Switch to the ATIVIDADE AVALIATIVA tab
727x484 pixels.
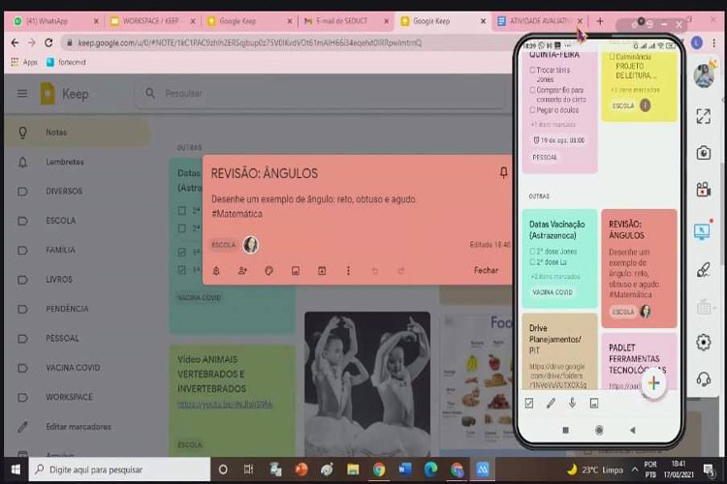tap(539, 21)
